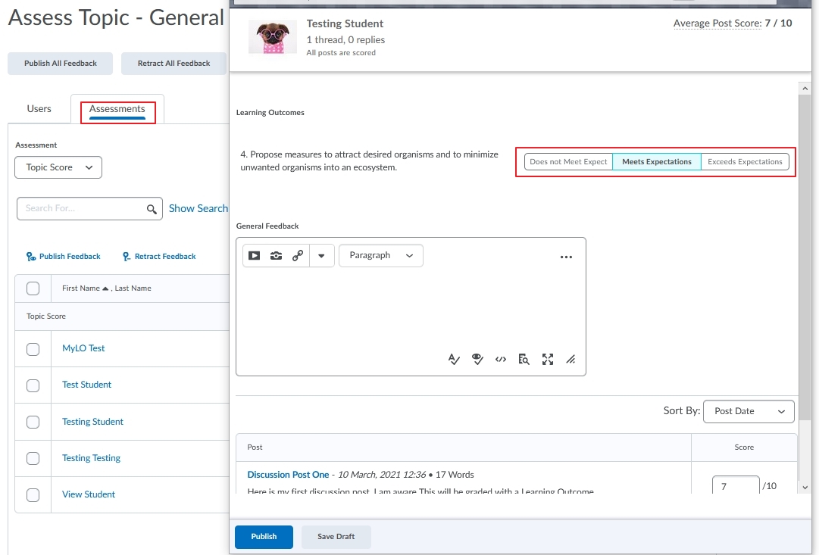819x555 pixels.
Task: Check the box for View Student
Action: point(33,495)
